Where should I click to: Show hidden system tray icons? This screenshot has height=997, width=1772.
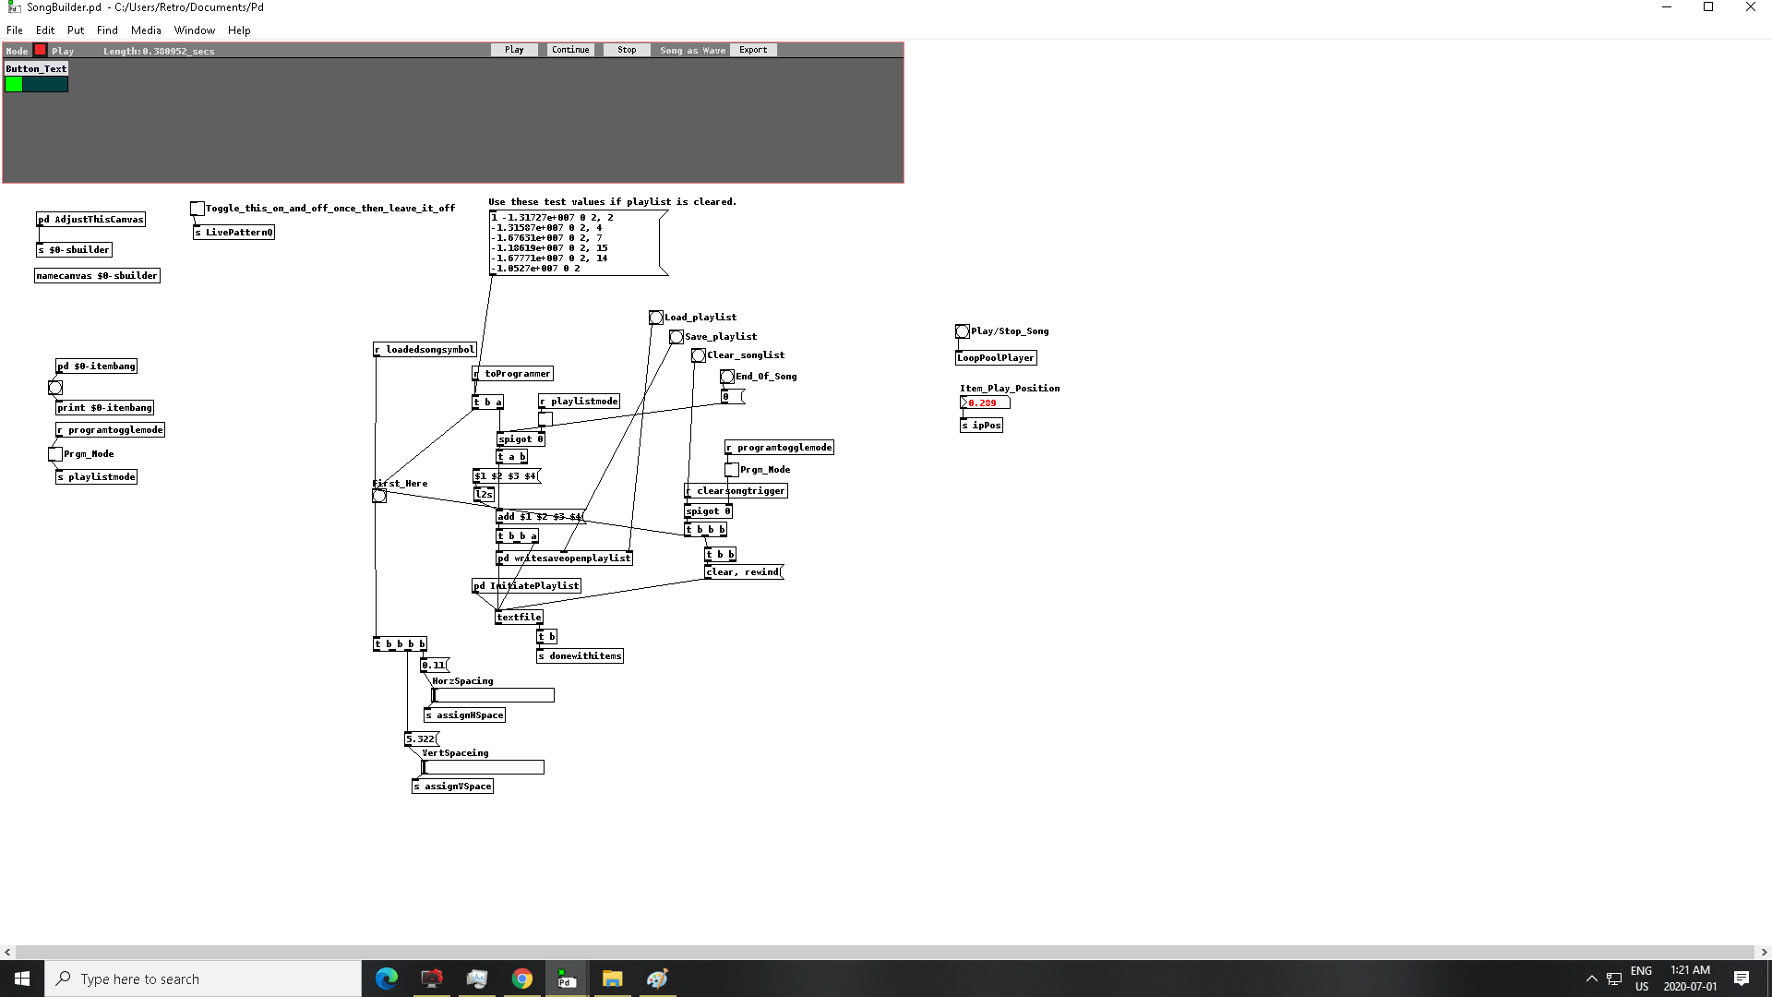(1591, 979)
